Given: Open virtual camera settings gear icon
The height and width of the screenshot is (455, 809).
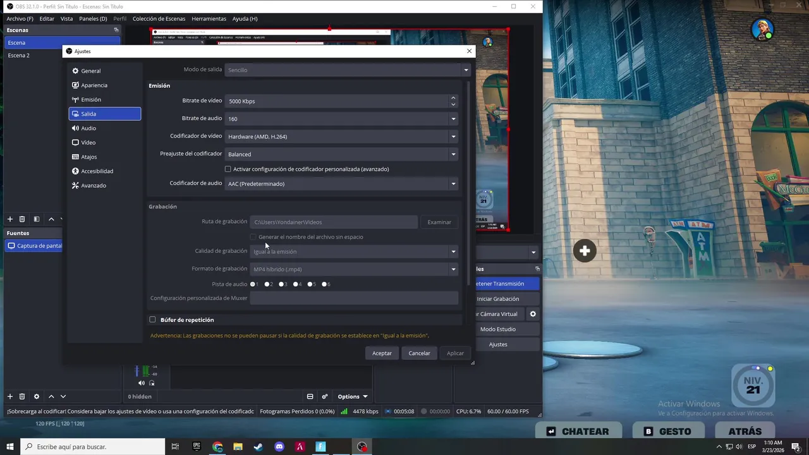Looking at the screenshot, I should pyautogui.click(x=533, y=314).
